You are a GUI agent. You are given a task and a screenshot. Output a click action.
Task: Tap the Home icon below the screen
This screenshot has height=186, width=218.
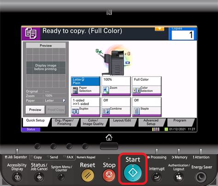[x=109, y=137]
